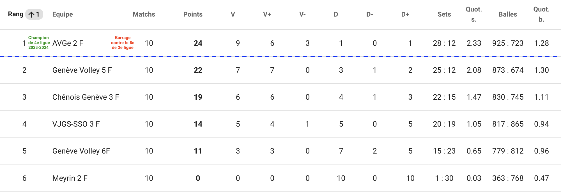Click the D- column header
Viewport: 561px width, 192px height.
(370, 14)
